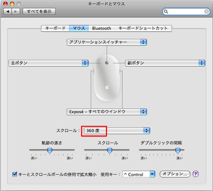Screen dimensions: 213x191
Task: Minimize the window with the yellow button
Action: click(x=12, y=4)
